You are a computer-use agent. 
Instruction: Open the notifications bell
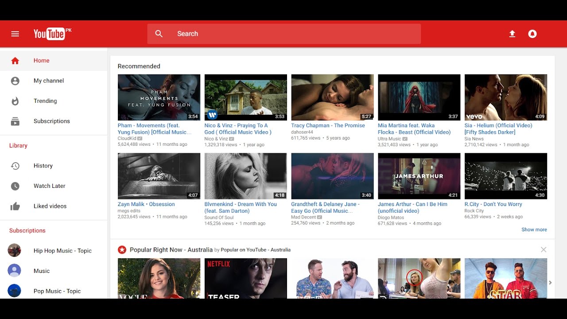coord(532,34)
